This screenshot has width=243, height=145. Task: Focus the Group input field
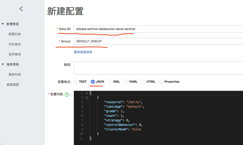[x=158, y=41]
